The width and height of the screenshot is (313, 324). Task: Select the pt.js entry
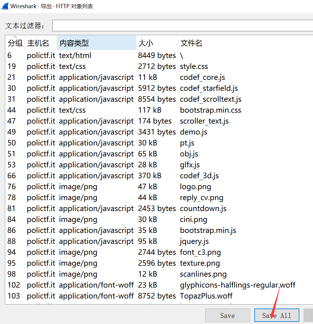tap(159, 143)
